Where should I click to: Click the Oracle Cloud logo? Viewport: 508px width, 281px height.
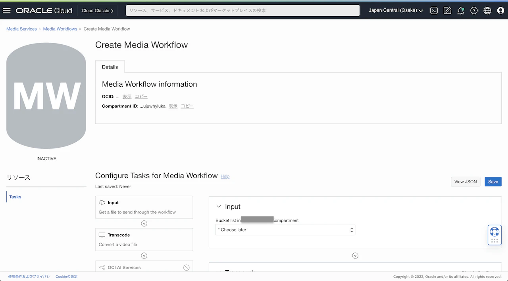point(44,11)
